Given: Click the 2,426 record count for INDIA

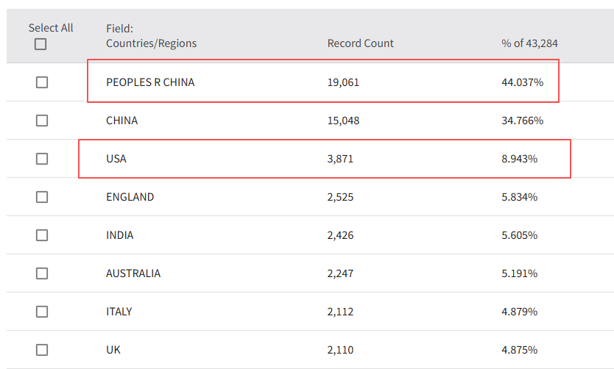Looking at the screenshot, I should 340,235.
